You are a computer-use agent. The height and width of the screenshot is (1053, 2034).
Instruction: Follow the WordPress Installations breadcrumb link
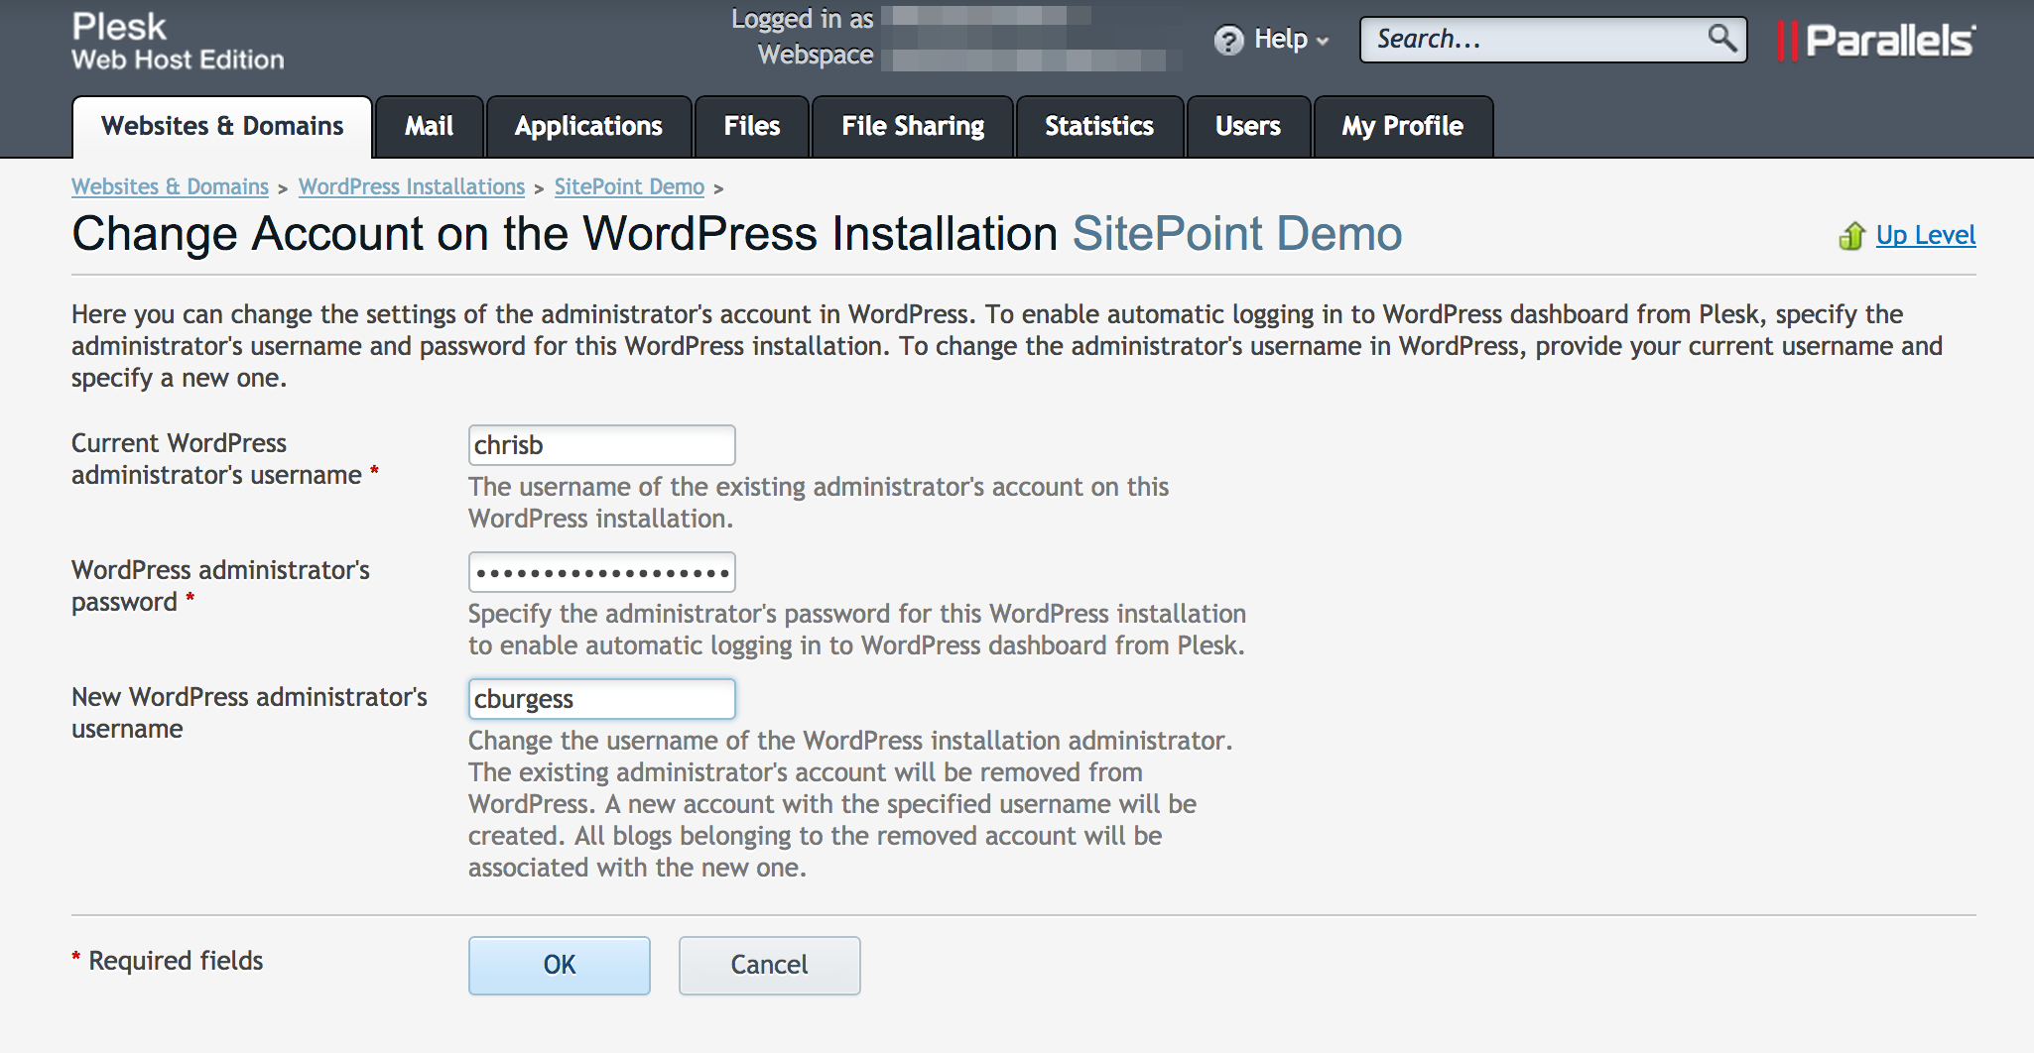coord(412,186)
